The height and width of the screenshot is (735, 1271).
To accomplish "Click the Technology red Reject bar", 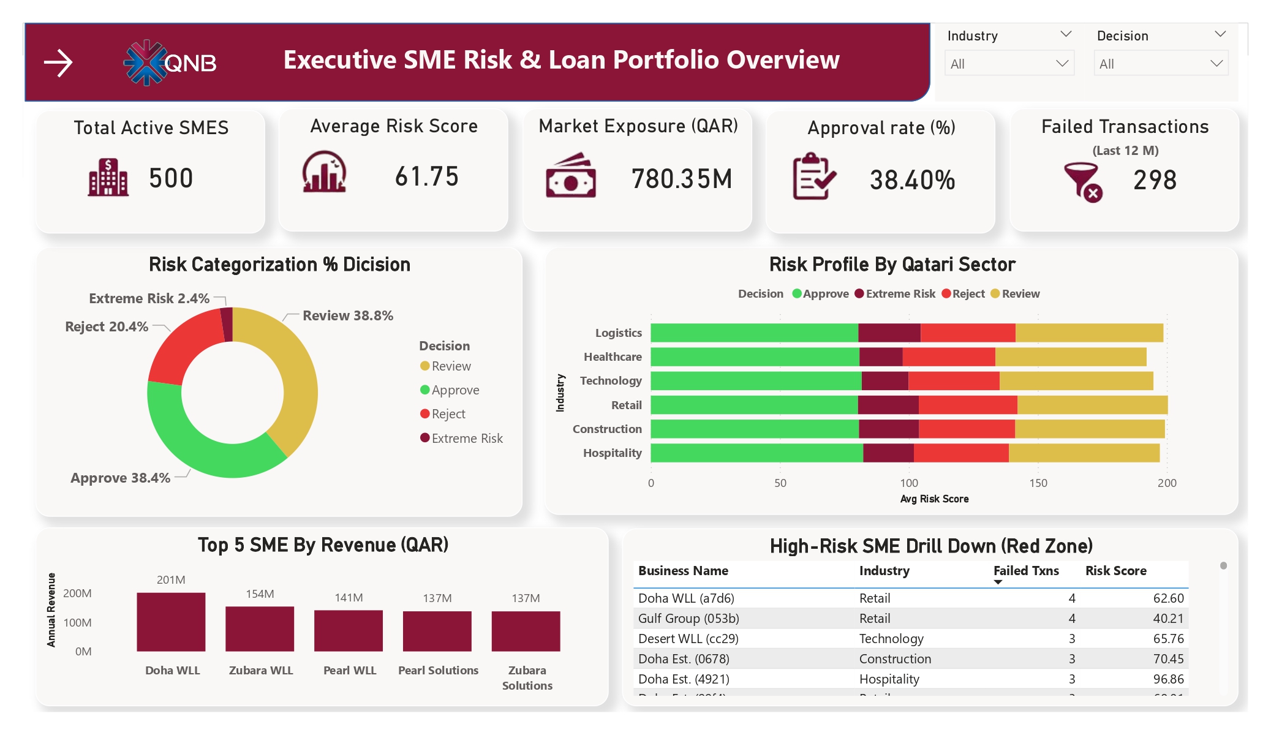I will tap(954, 381).
